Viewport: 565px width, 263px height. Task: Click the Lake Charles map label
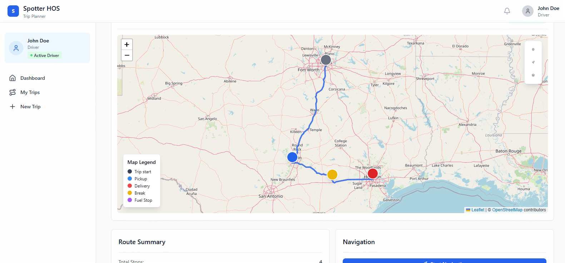[442, 165]
